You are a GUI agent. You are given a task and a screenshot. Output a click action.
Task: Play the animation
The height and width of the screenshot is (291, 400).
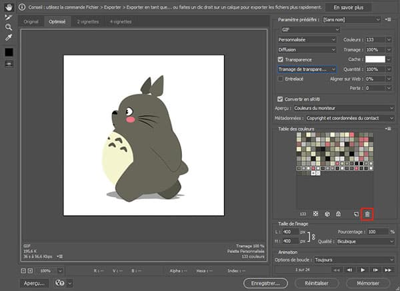click(x=363, y=270)
